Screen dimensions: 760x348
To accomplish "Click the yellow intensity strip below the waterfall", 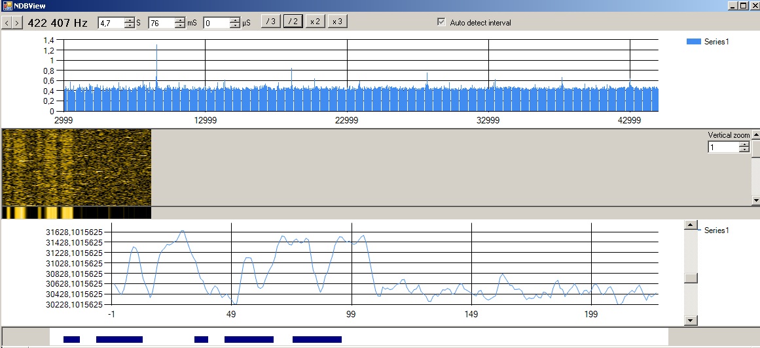I will 77,213.
